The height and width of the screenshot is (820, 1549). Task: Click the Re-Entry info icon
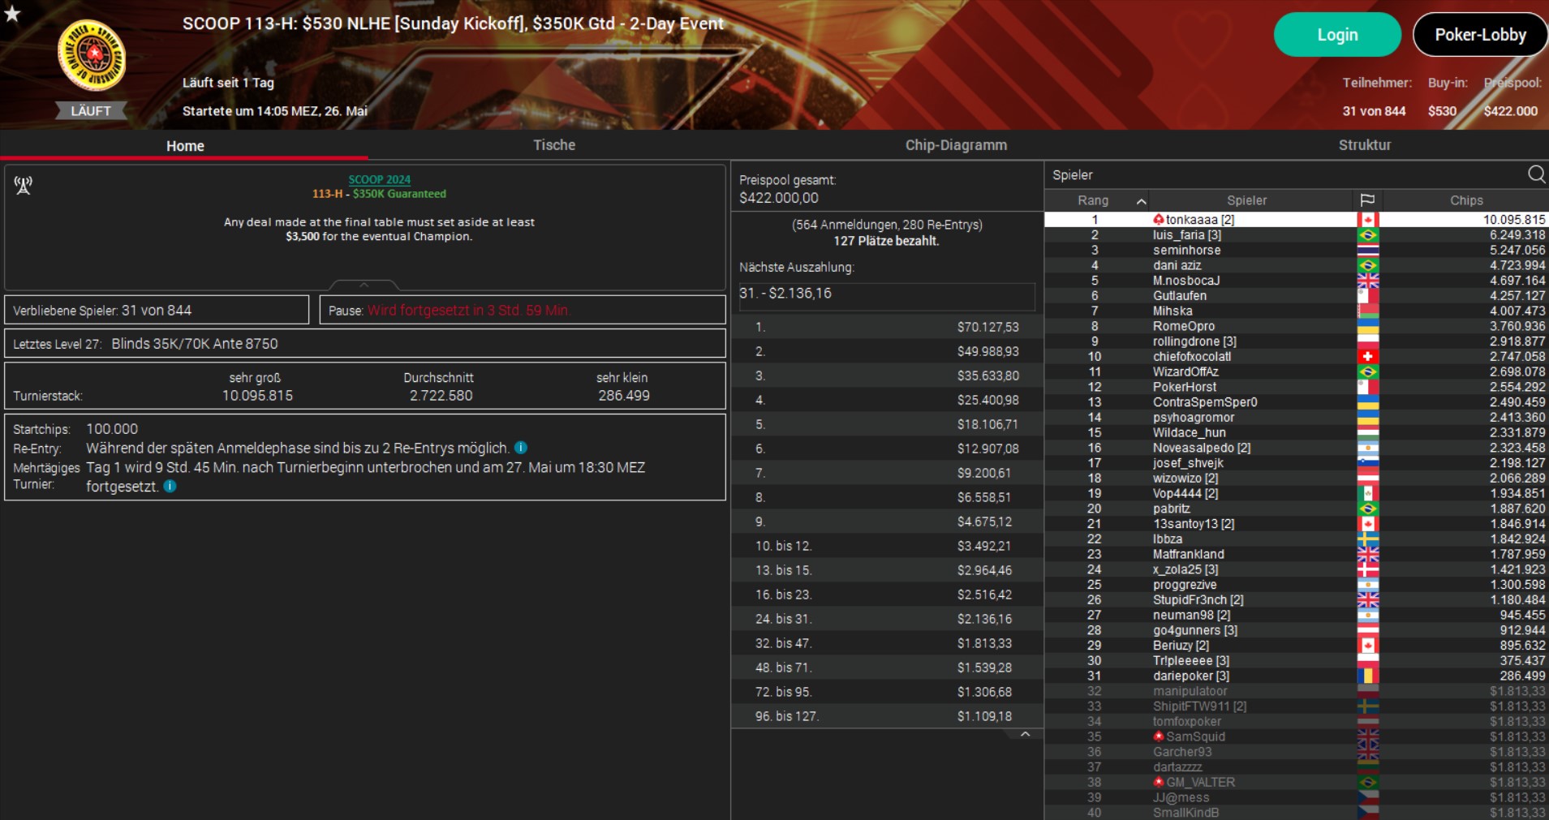tap(521, 448)
